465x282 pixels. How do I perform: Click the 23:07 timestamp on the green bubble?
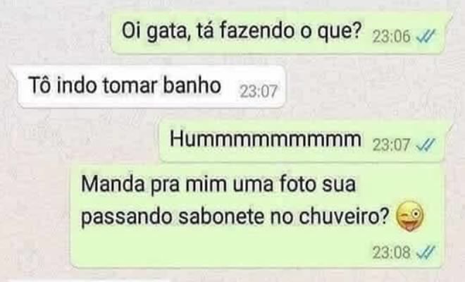pyautogui.click(x=392, y=145)
